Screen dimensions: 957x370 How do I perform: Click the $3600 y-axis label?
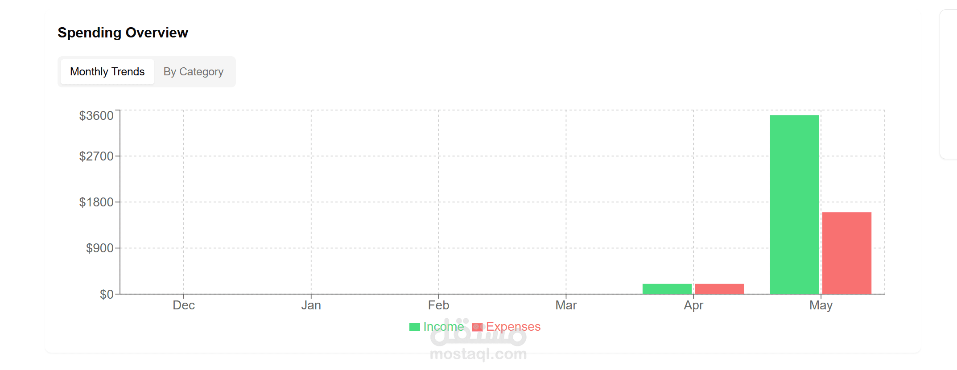tap(96, 116)
